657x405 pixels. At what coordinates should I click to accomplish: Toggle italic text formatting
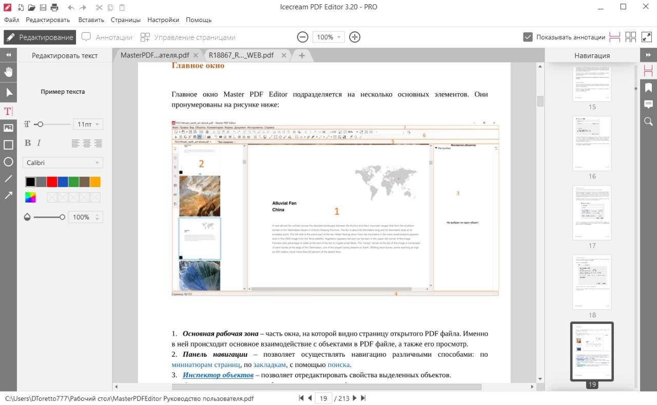coord(39,144)
